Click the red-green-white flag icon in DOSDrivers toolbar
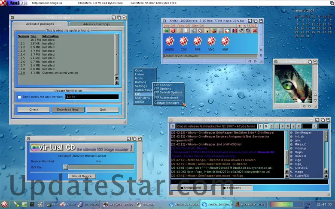 click(227, 31)
